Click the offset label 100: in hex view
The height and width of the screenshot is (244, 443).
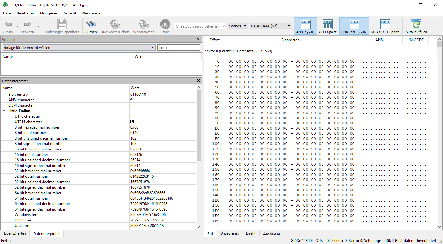click(x=217, y=144)
